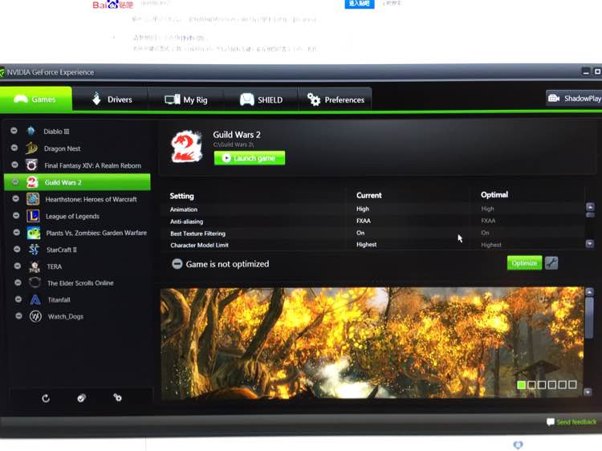Click the game screenshot preview image

[x=372, y=343]
